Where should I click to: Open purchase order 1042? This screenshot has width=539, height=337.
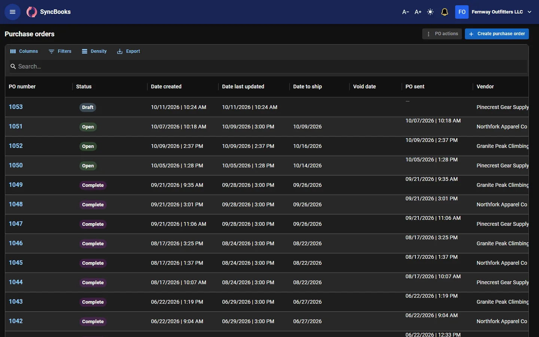[x=16, y=321]
